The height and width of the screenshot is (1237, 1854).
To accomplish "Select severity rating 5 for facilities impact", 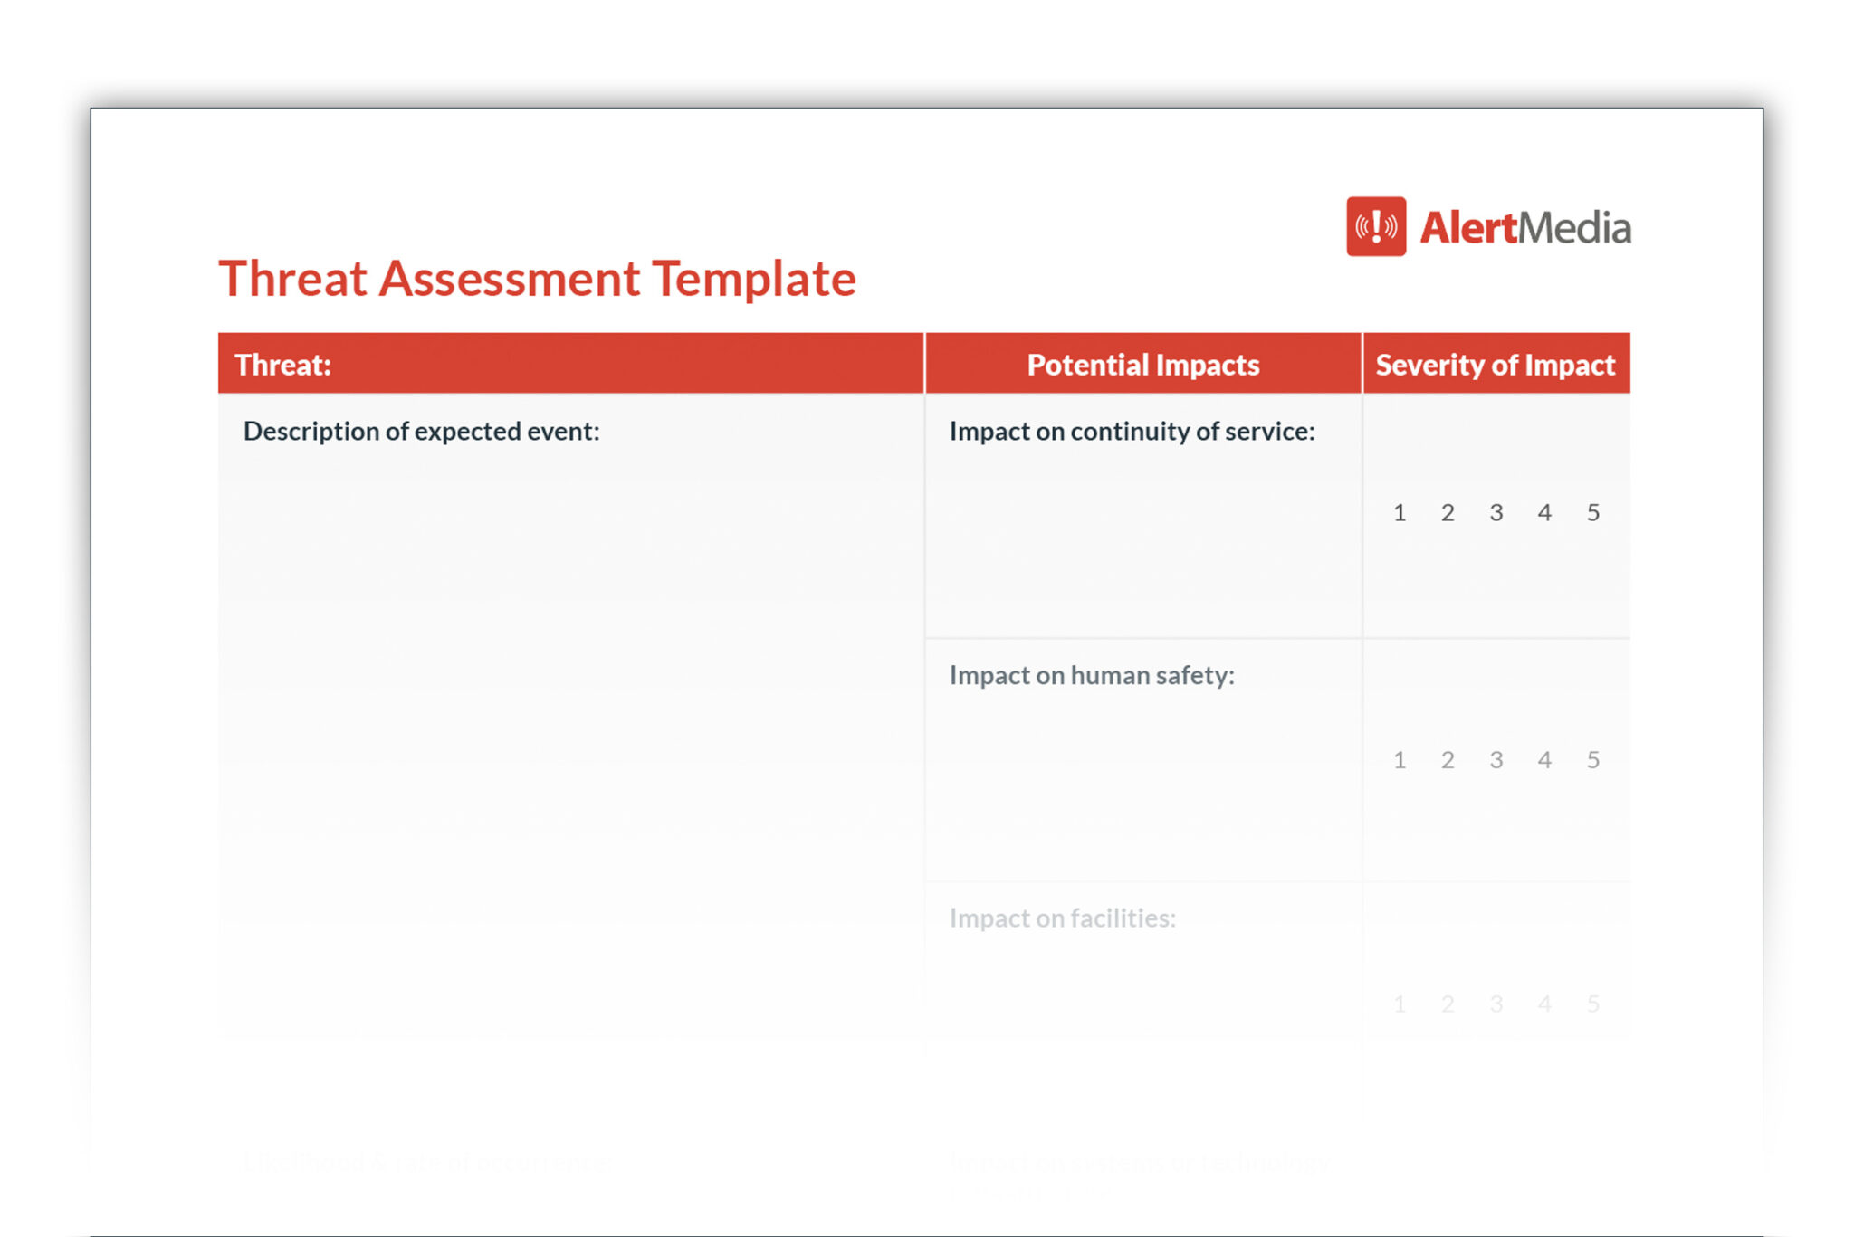I will click(x=1593, y=1004).
